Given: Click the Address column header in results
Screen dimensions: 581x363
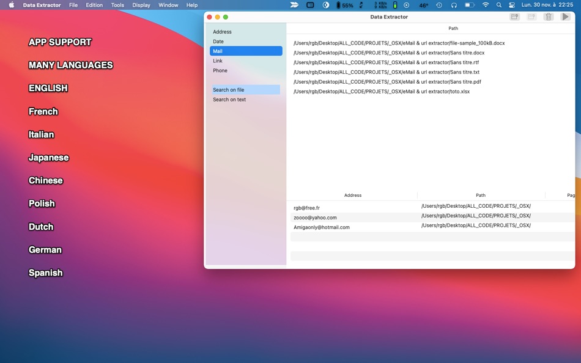Looking at the screenshot, I should [x=353, y=195].
